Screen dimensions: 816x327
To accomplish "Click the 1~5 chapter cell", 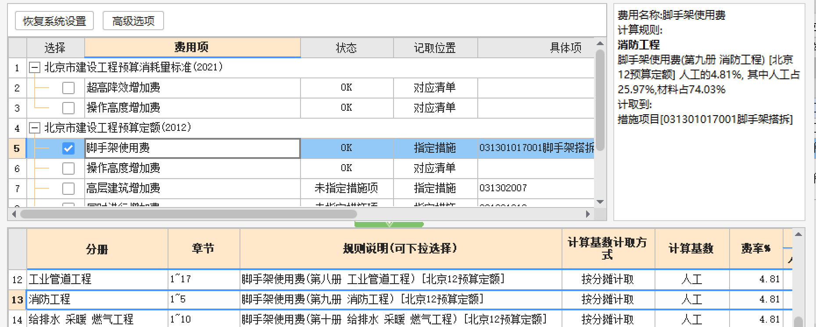I will [204, 299].
